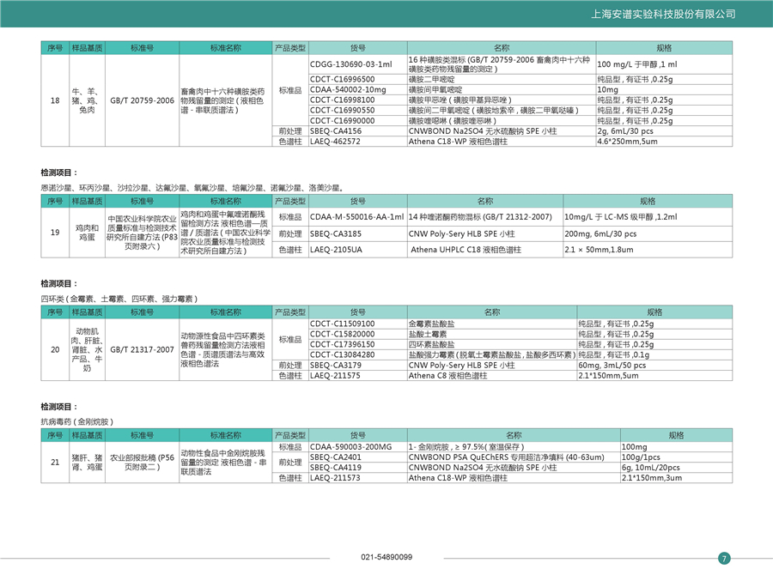The image size is (773, 569).
Task: Click the product name 四环素盐酸盐
Action: tap(431, 344)
